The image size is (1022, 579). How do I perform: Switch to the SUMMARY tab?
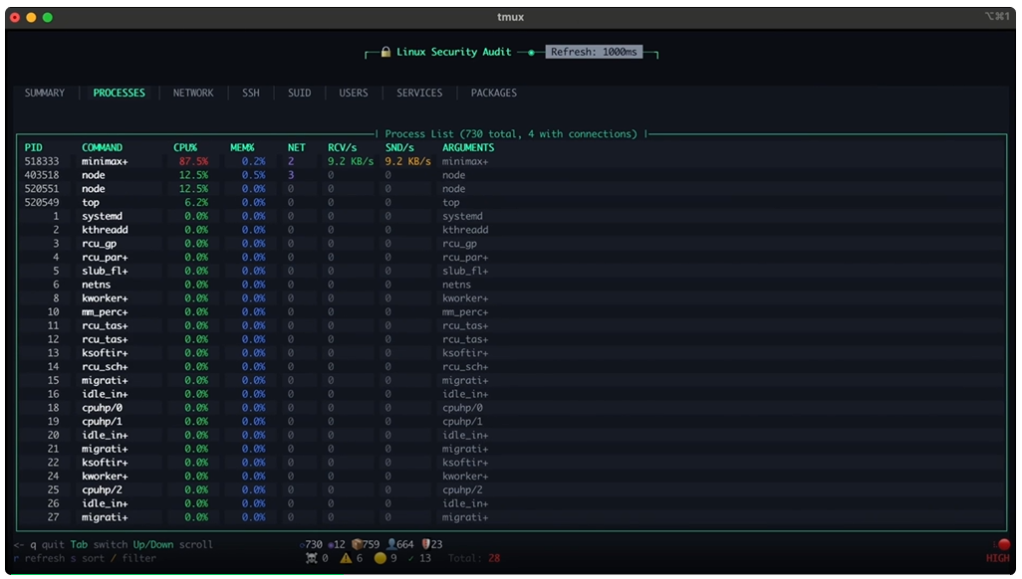click(x=45, y=93)
